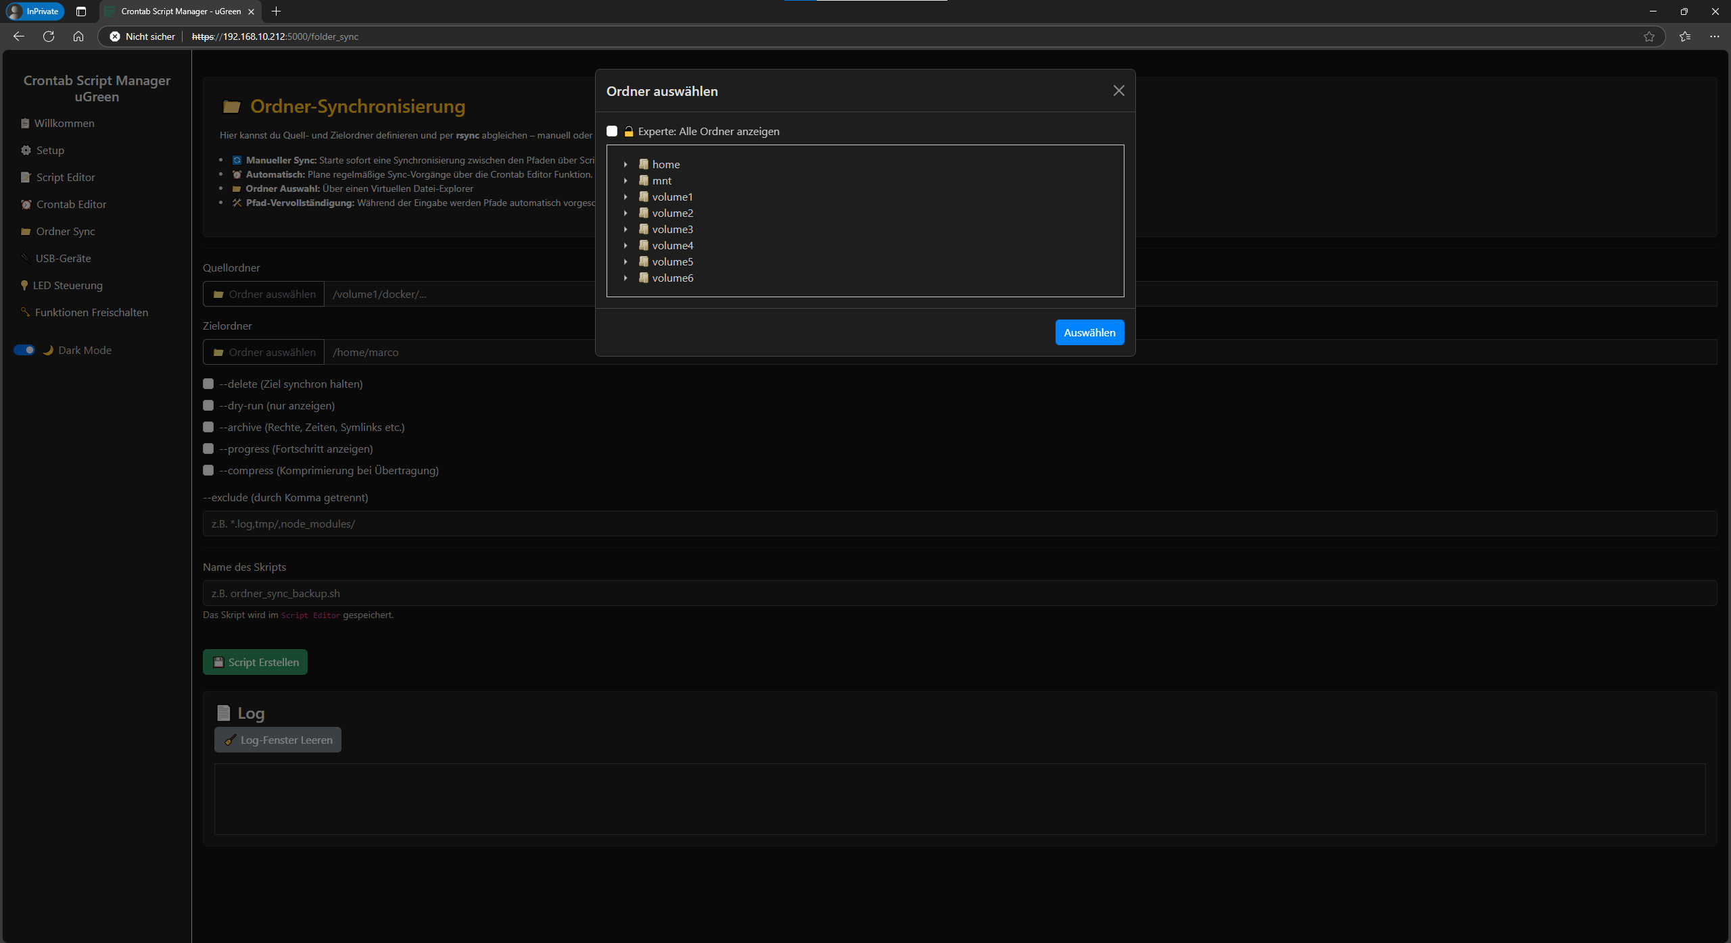The image size is (1731, 943).
Task: Click the volume4 folder icon
Action: coord(644,245)
